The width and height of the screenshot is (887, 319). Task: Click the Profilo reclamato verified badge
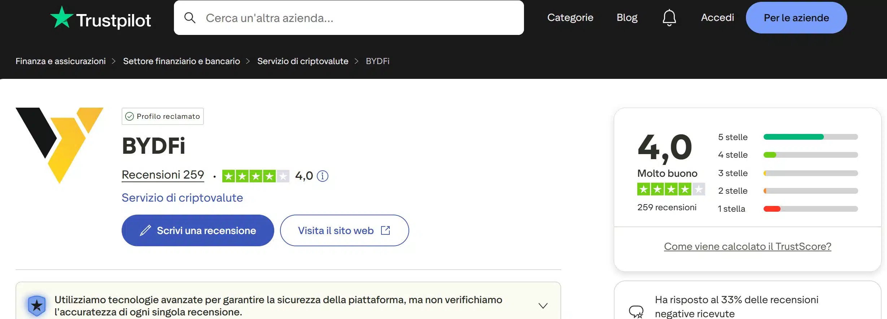(x=162, y=116)
